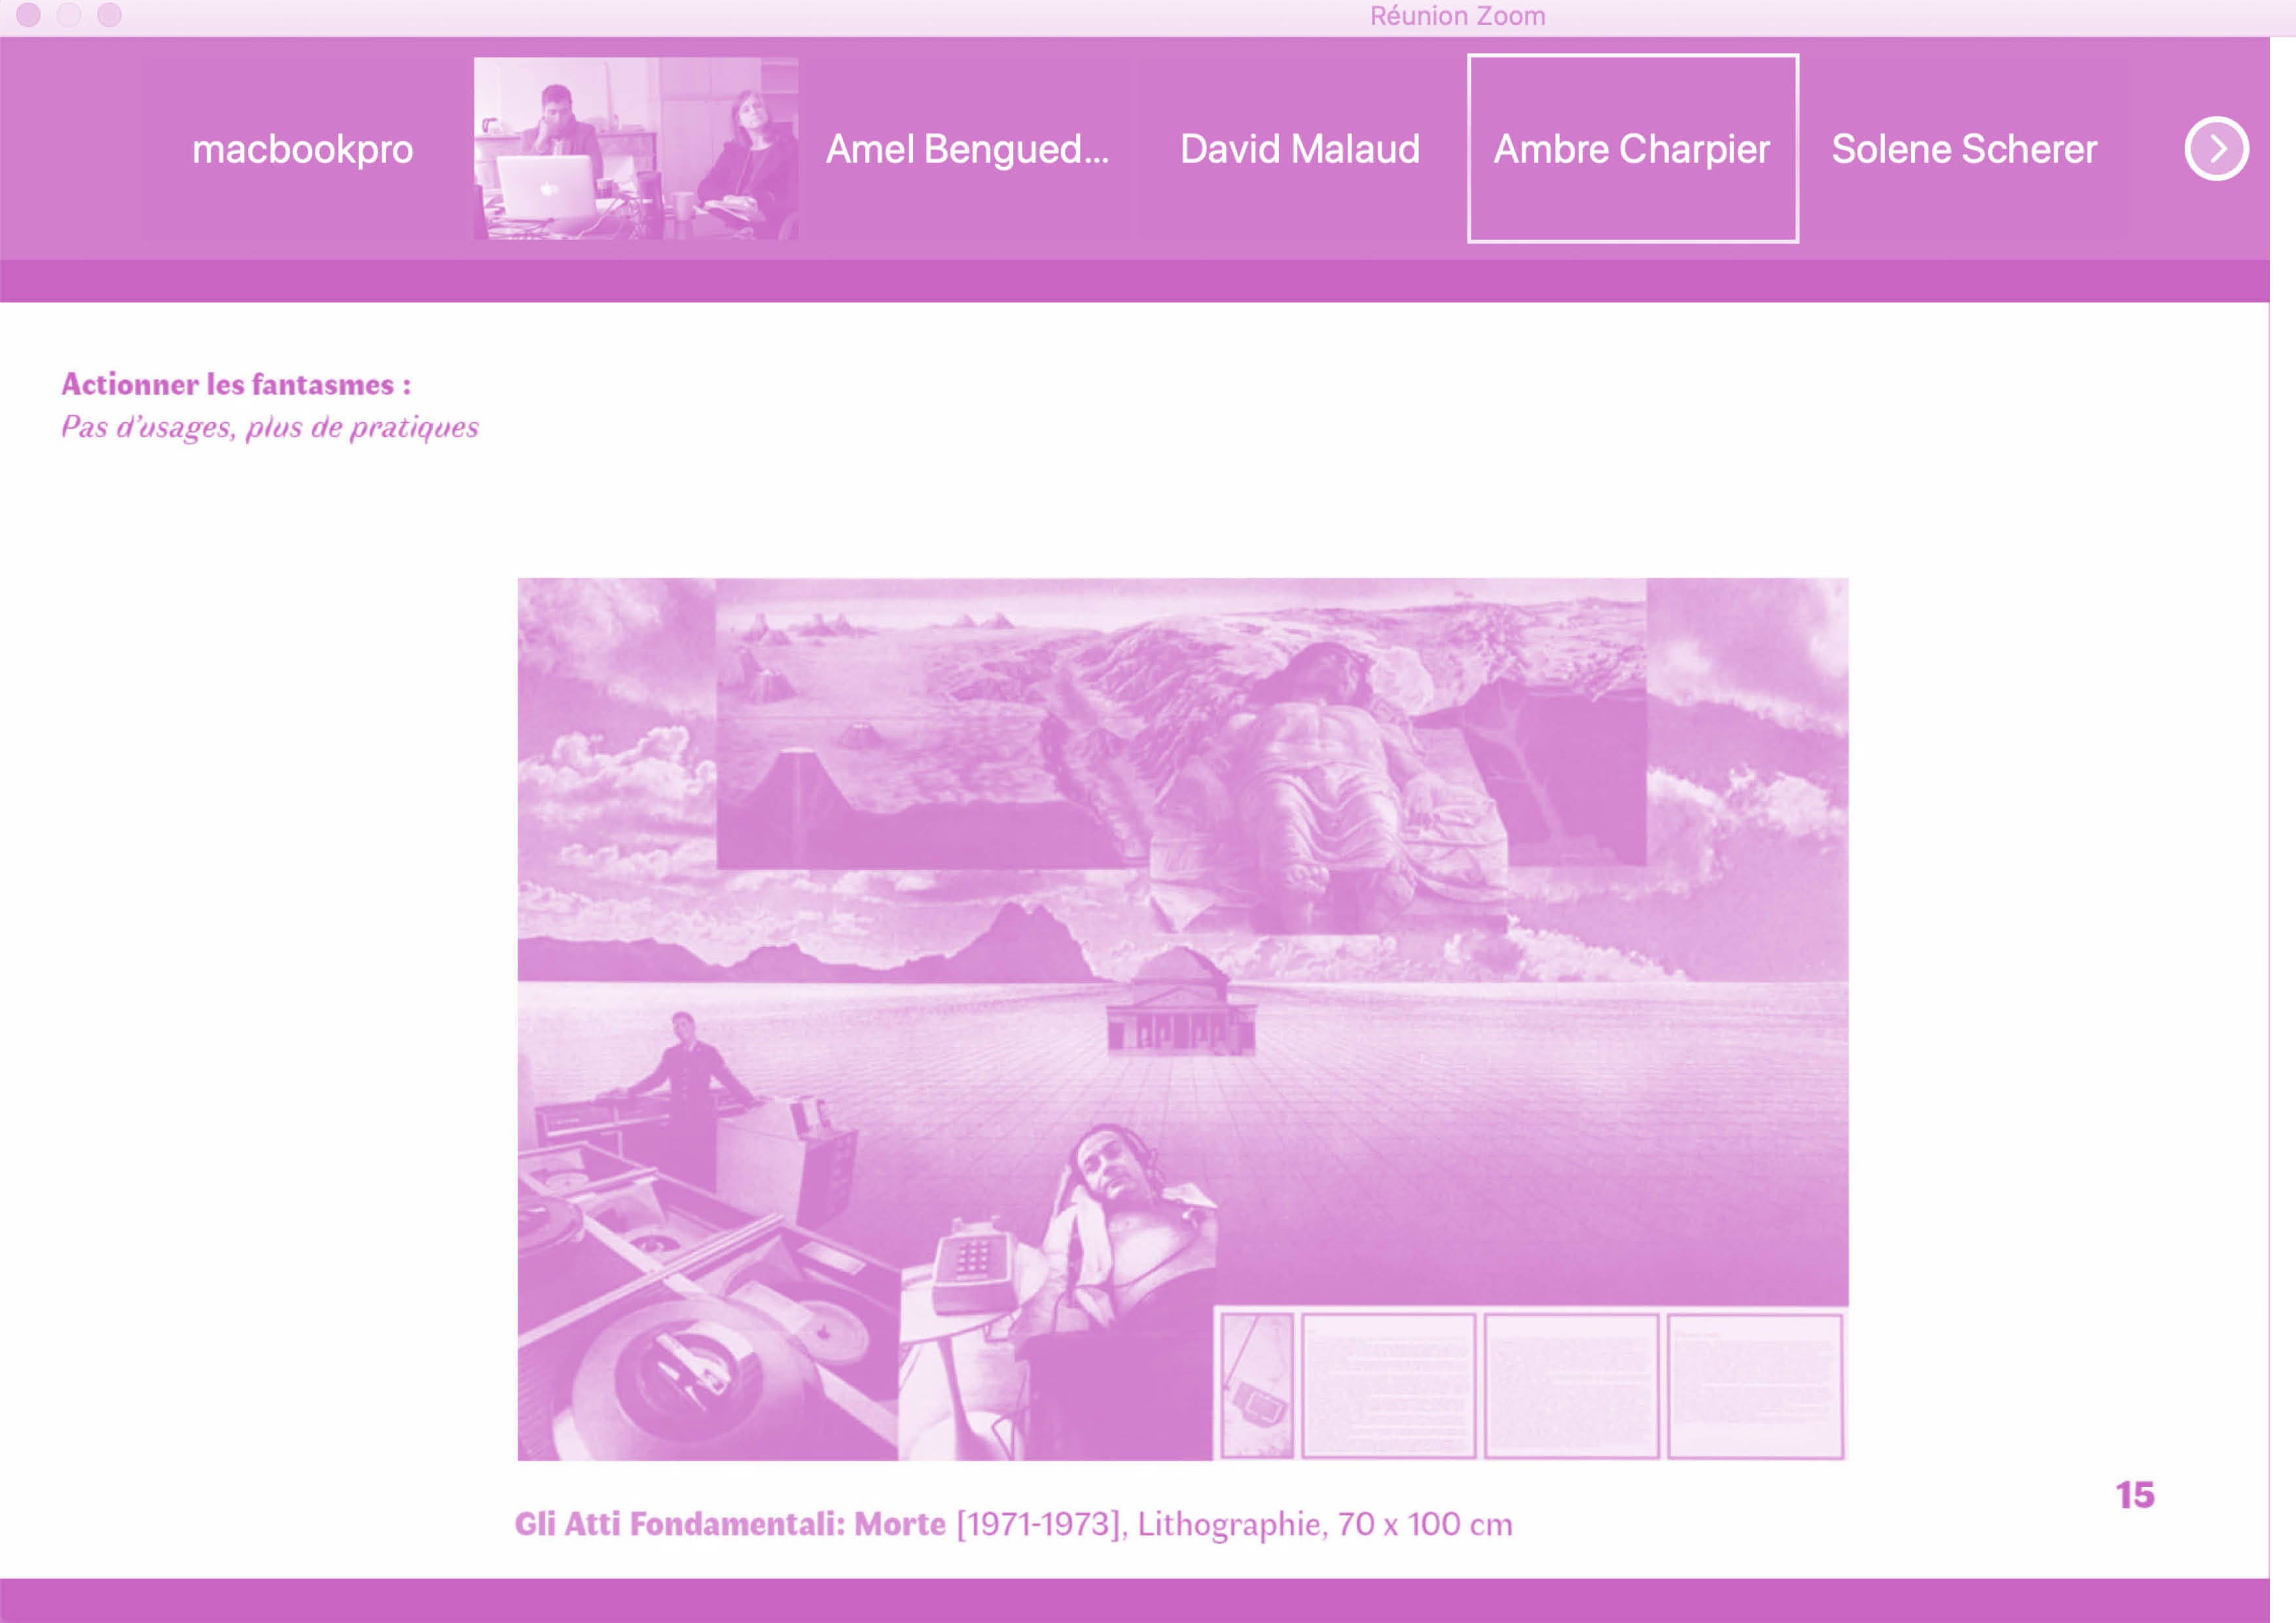Select the macbookpro participant tile
2296x1623 pixels.
302,149
